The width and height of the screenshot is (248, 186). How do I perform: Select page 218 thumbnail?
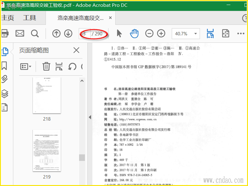(47, 95)
